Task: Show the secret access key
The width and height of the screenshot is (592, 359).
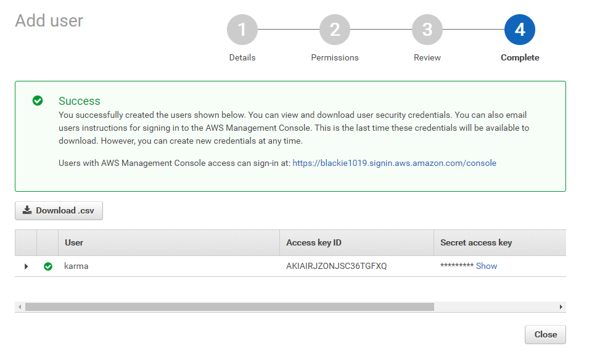Action: 487,266
